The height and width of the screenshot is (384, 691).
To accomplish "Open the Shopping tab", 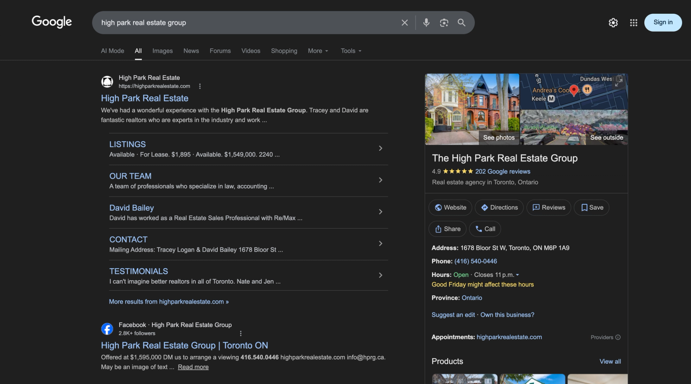I will 284,51.
